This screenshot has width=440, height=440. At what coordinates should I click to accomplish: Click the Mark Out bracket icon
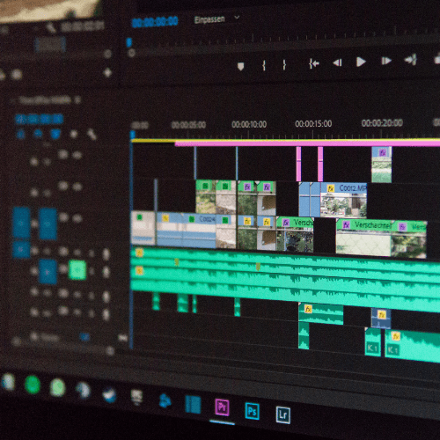click(x=284, y=64)
